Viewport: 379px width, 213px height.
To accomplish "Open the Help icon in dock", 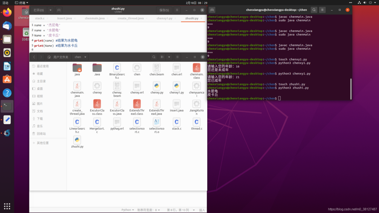I will coord(7,93).
